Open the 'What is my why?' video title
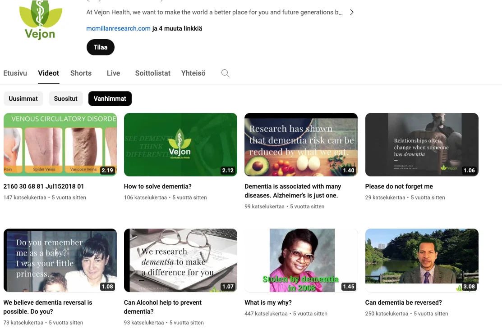The image size is (502, 333). click(268, 302)
